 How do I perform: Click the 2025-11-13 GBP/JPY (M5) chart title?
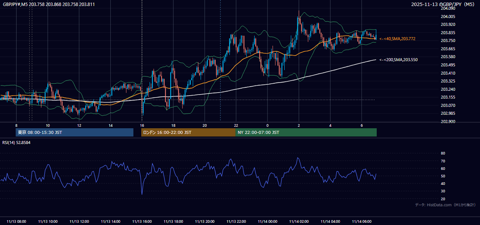443,4
